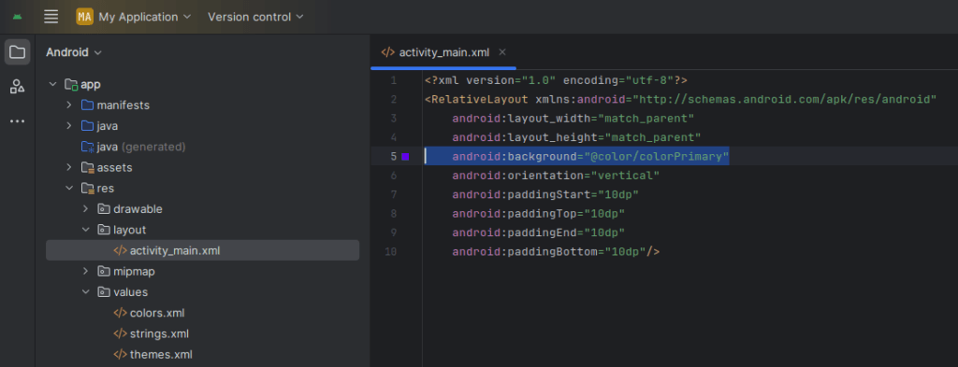Open the Project tool window folder icon
This screenshot has height=367, width=958.
point(17,51)
